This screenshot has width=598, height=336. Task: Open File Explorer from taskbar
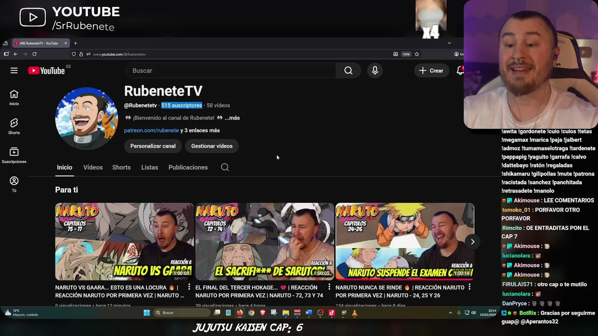285,313
